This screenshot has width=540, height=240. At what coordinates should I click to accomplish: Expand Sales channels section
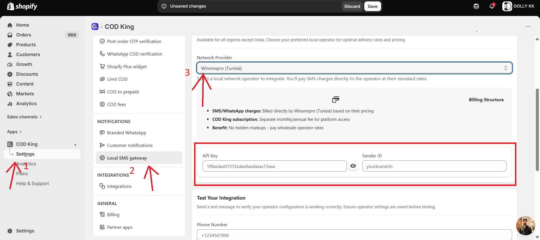pyautogui.click(x=24, y=117)
